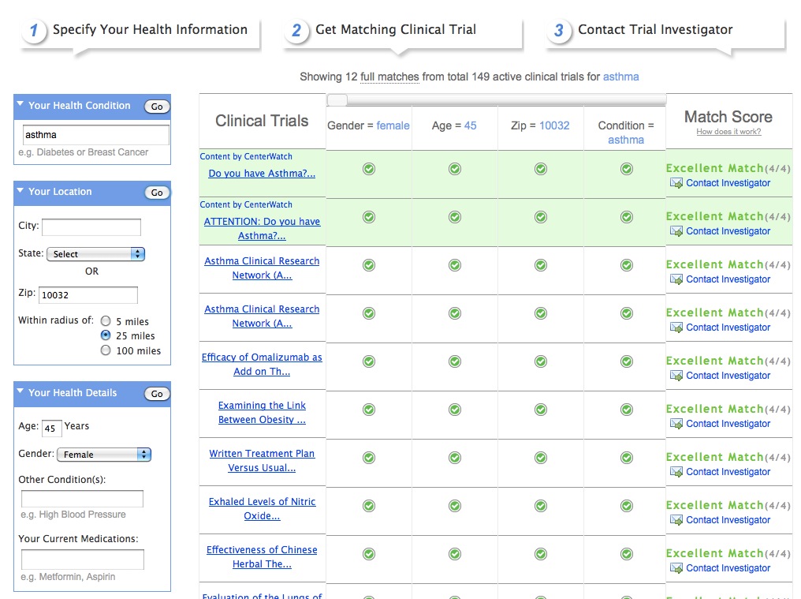Open the Gender dropdown showing Female
The width and height of the screenshot is (801, 599).
tap(103, 455)
